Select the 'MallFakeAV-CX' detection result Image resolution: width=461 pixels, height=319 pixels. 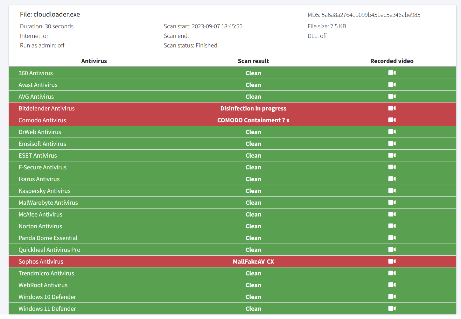pos(253,261)
